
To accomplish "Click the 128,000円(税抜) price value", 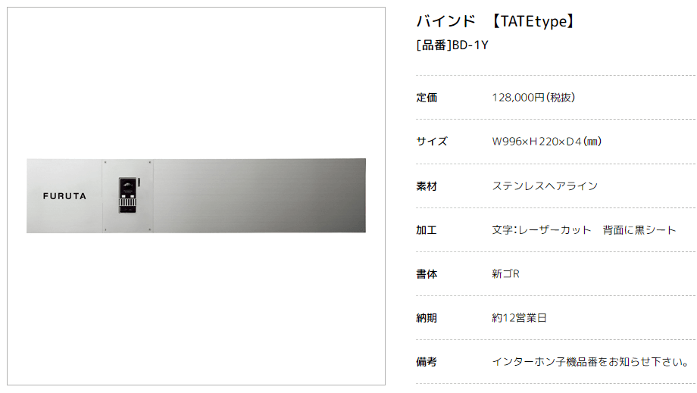I will click(533, 98).
